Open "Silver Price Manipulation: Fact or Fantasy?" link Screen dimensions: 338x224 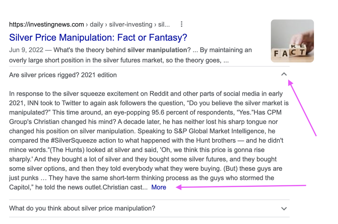[x=98, y=37]
